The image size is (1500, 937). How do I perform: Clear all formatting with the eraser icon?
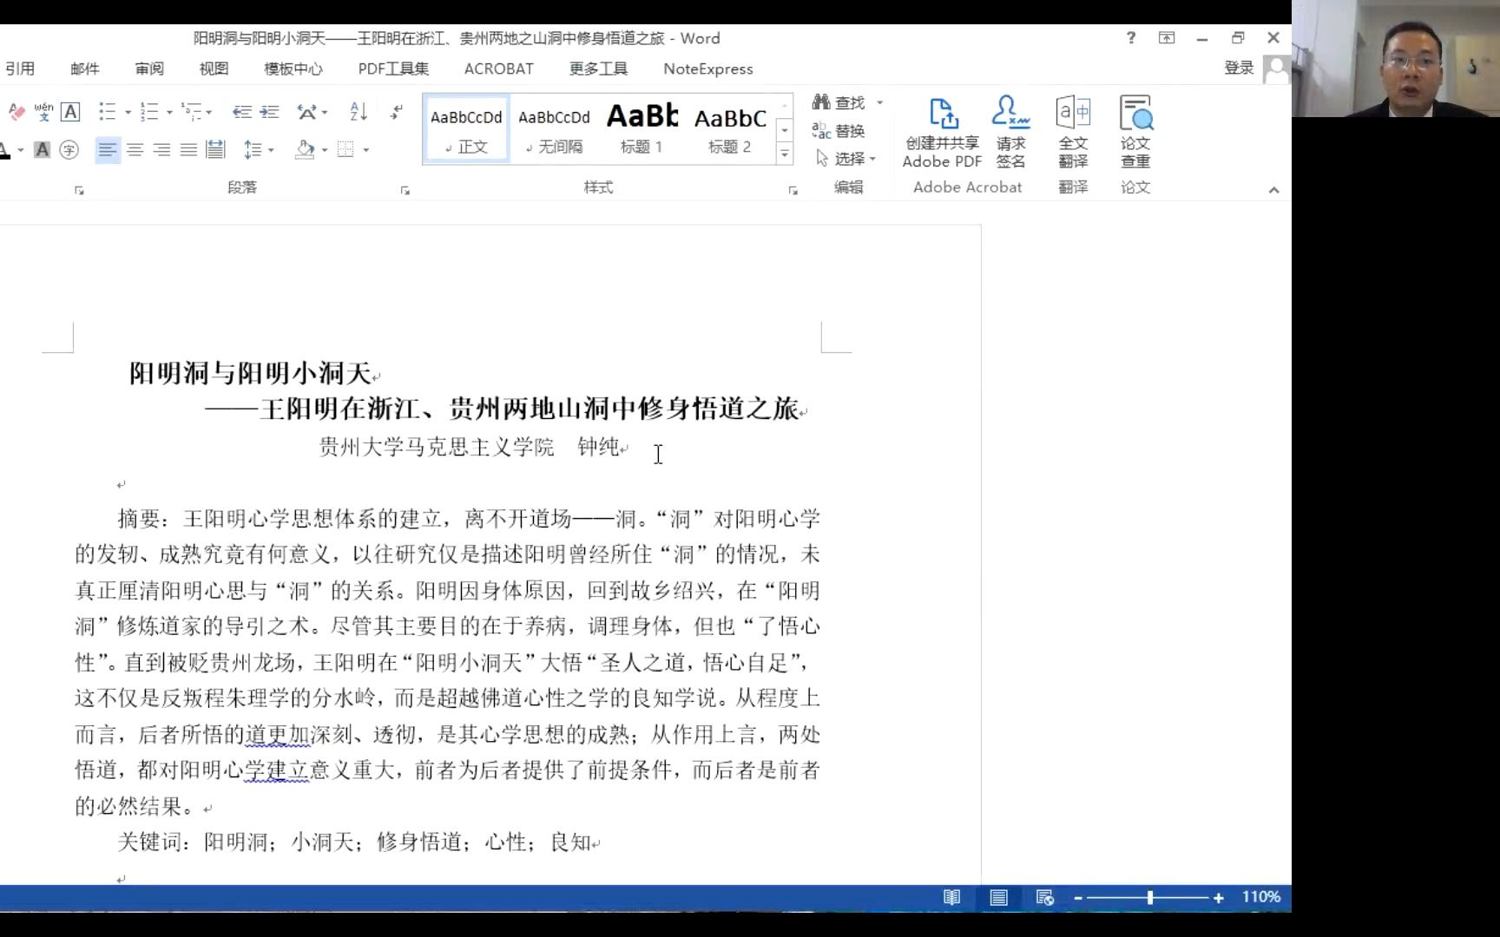[x=16, y=111]
